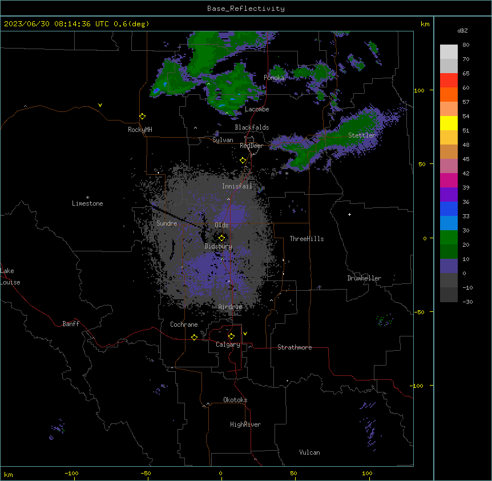Pick the green 20-30 dBZ legend swatch
Screen dimensions: 492x481
[449, 238]
